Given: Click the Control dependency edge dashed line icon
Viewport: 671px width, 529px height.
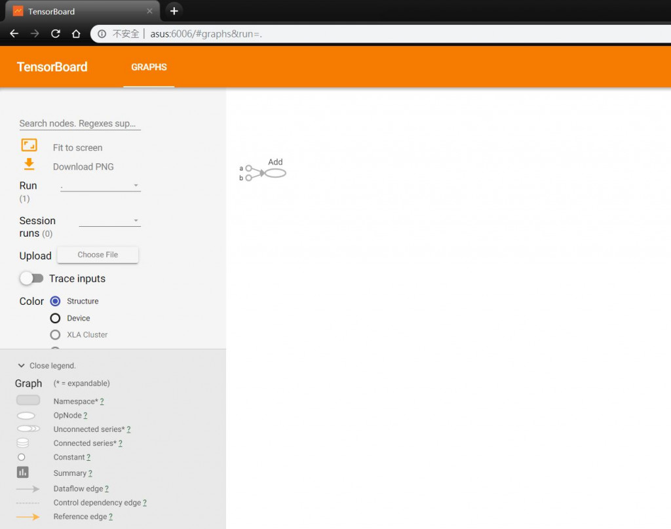Looking at the screenshot, I should (28, 503).
